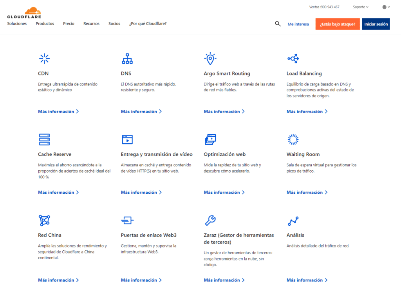Open the Recursos menu
Image resolution: width=401 pixels, height=287 pixels.
[x=91, y=23]
